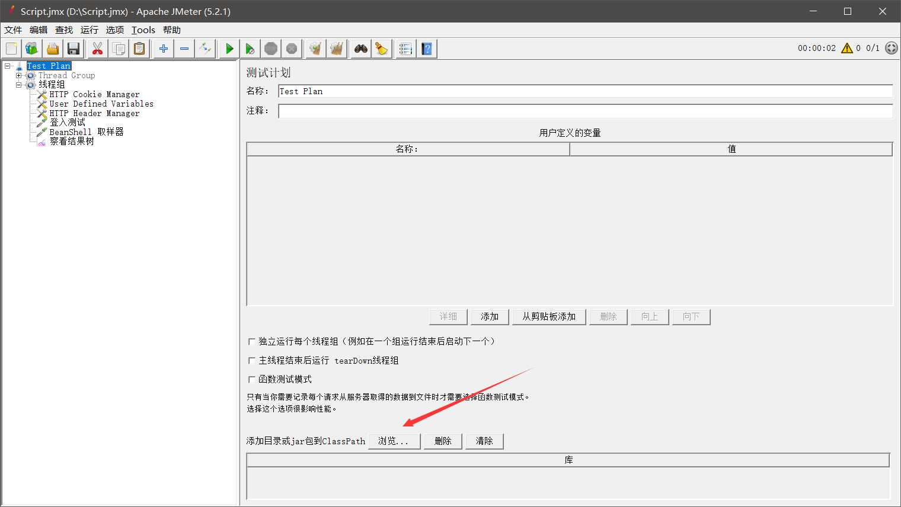
Task: Open the 查找 menu
Action: coord(64,30)
